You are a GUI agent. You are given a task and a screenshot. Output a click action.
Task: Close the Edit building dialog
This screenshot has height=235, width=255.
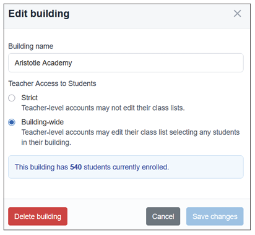pyautogui.click(x=237, y=14)
